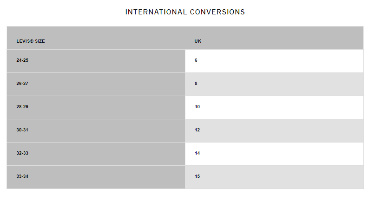Viewport: 375px width, 208px height.
Task: Click the number 25 in the first row
Action: click(x=26, y=60)
